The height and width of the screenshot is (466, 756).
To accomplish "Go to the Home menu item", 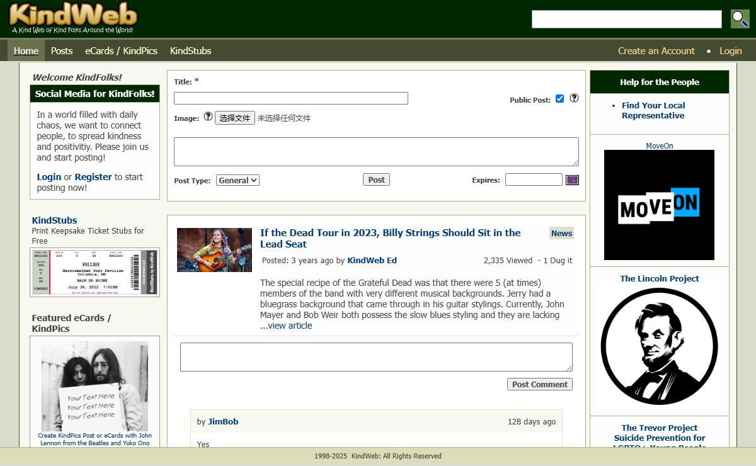I will point(26,51).
